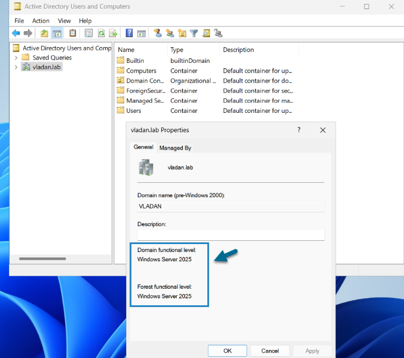Close the vladan.lab Properties dialog
This screenshot has width=404, height=358.
pos(322,130)
